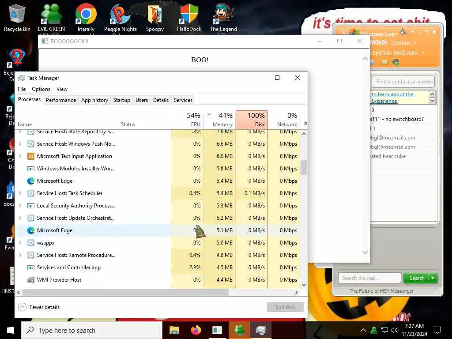
Task: Sort processes by the Network column
Action: point(284,120)
